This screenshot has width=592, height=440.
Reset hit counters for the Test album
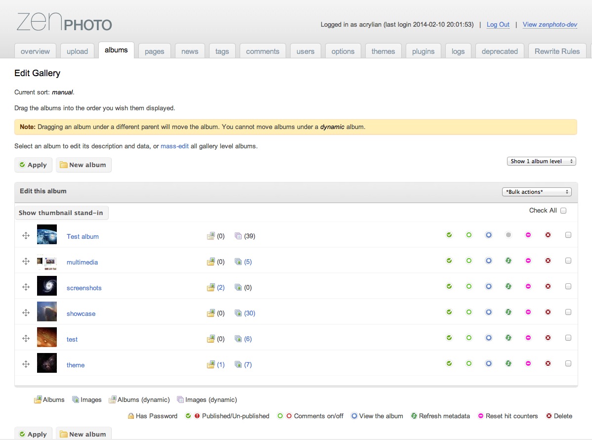point(528,235)
